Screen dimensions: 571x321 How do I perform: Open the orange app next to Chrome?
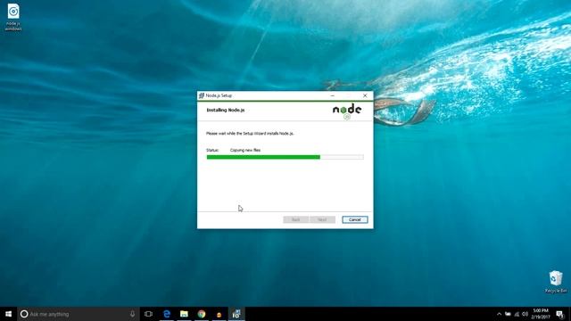tap(219, 314)
